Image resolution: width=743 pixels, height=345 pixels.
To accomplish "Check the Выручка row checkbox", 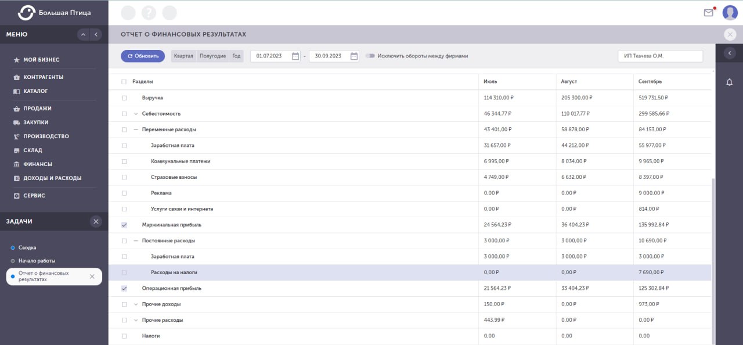I will pyautogui.click(x=124, y=98).
